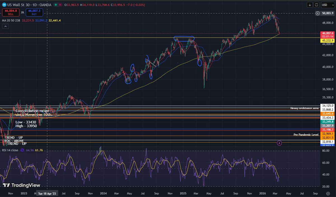This screenshot has width=336, height=197.
Task: Click the 2026 label on the time axis
Action: tap(262, 193)
